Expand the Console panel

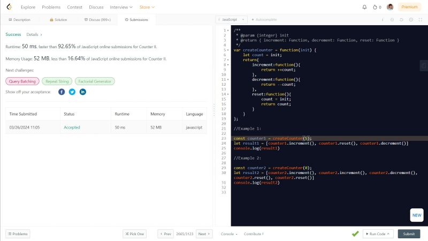[229, 234]
